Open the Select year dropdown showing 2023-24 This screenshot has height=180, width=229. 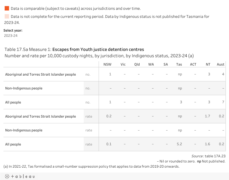pyautogui.click(x=11, y=36)
